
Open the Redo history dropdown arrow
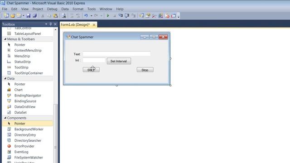pyautogui.click(x=101, y=16)
